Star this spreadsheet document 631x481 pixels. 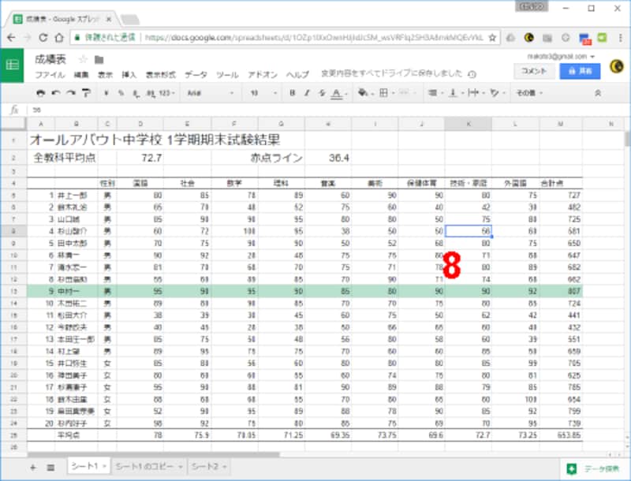point(83,59)
